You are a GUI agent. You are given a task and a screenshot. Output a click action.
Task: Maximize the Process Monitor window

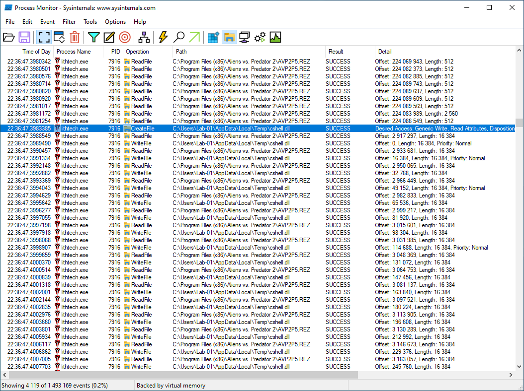click(x=489, y=7)
